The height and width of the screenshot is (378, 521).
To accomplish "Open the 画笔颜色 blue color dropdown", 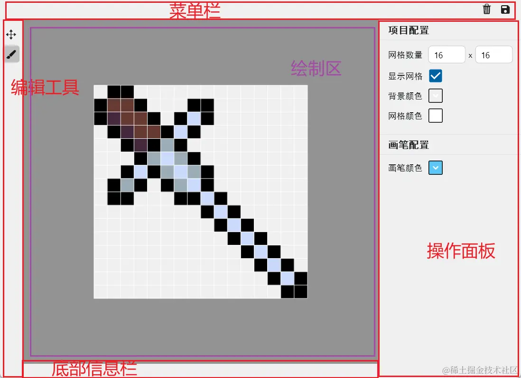I will [x=435, y=168].
